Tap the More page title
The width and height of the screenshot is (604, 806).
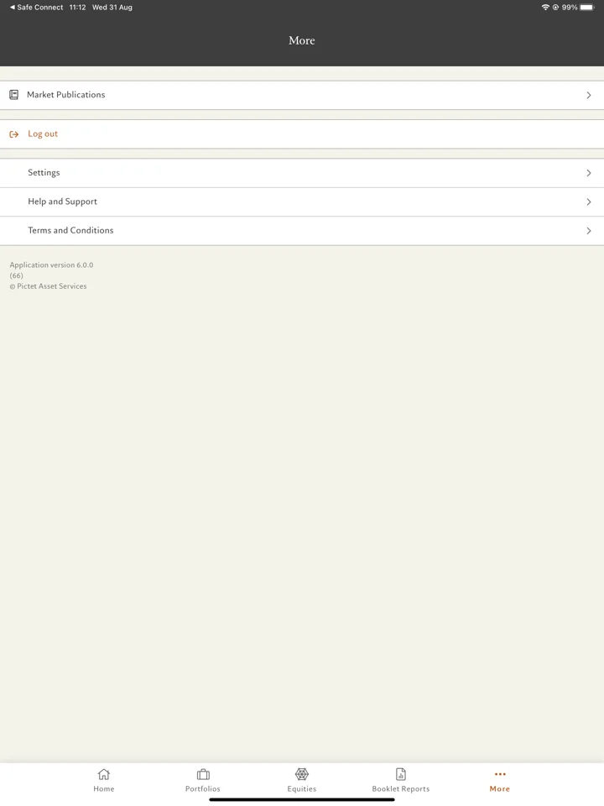click(302, 40)
